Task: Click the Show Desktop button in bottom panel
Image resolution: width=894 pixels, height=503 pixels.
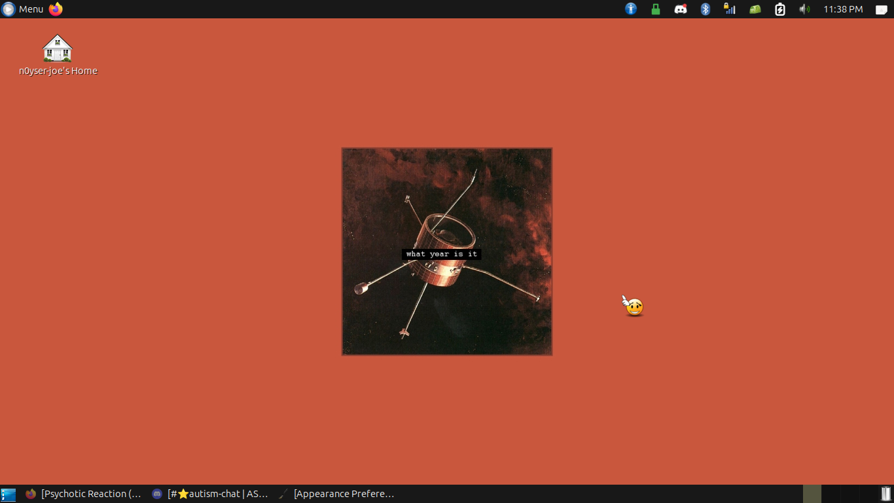Action: coord(8,494)
